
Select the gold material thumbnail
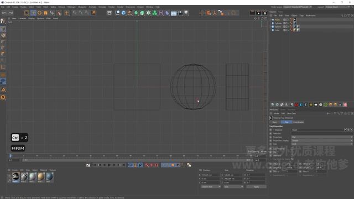(41, 177)
